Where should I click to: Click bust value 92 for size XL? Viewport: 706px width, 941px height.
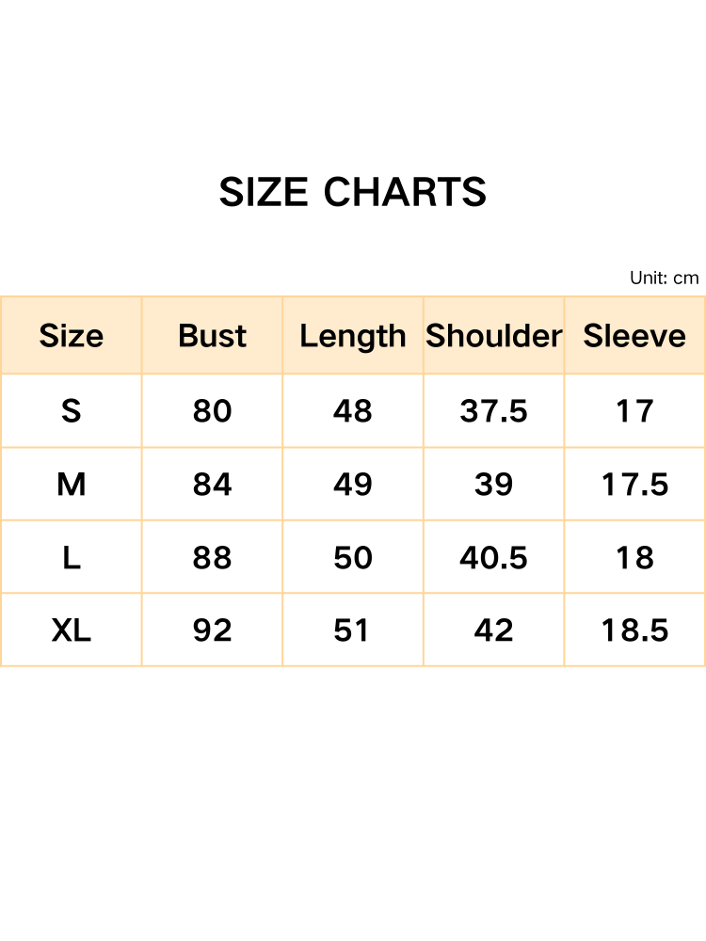212,630
